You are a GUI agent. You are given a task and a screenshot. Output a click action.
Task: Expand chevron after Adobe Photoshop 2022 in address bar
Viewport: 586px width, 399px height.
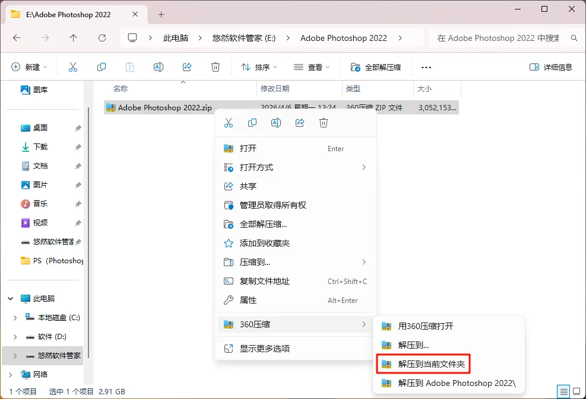pyautogui.click(x=400, y=38)
